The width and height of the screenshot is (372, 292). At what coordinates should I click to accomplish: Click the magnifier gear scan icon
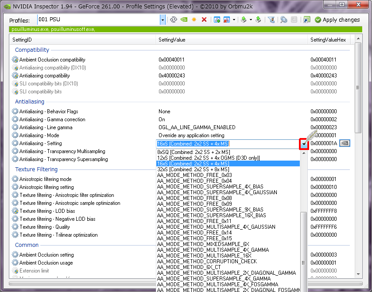tap(283, 19)
